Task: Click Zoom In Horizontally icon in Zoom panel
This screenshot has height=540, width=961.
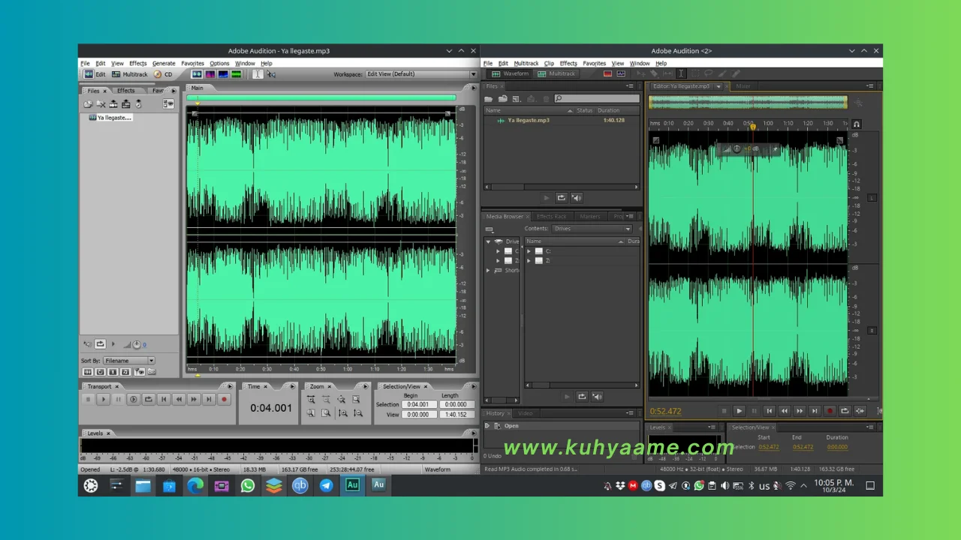Action: click(x=311, y=400)
